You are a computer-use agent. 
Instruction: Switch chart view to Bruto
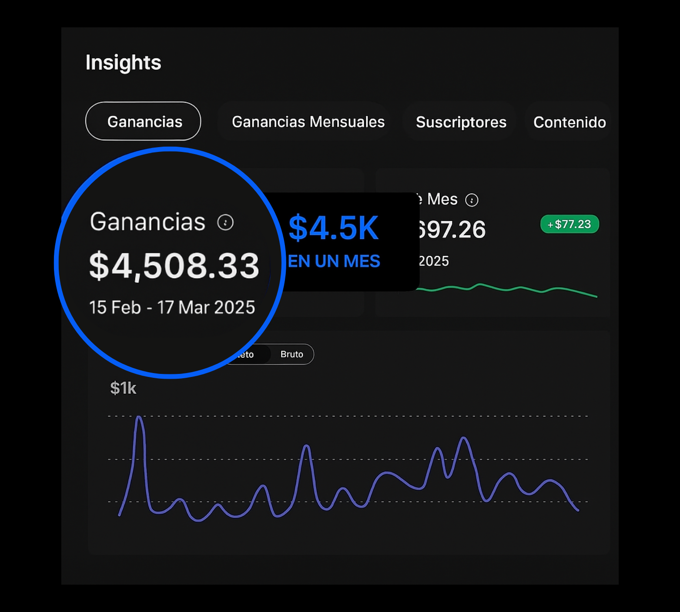click(x=291, y=354)
